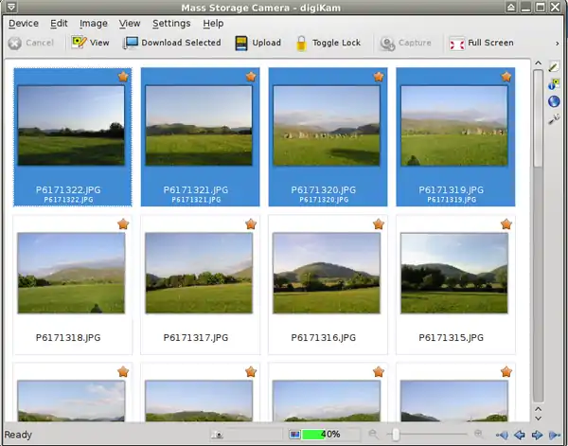This screenshot has width=568, height=446.
Task: Toggle Lock on selected photos
Action: coord(301,43)
